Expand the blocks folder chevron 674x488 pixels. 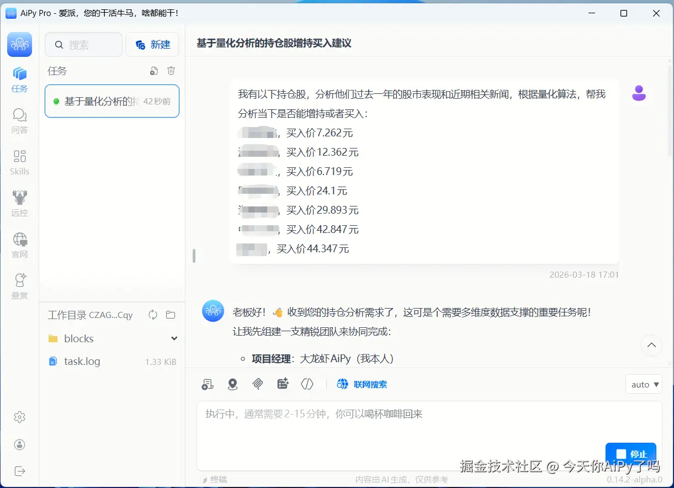coord(174,338)
